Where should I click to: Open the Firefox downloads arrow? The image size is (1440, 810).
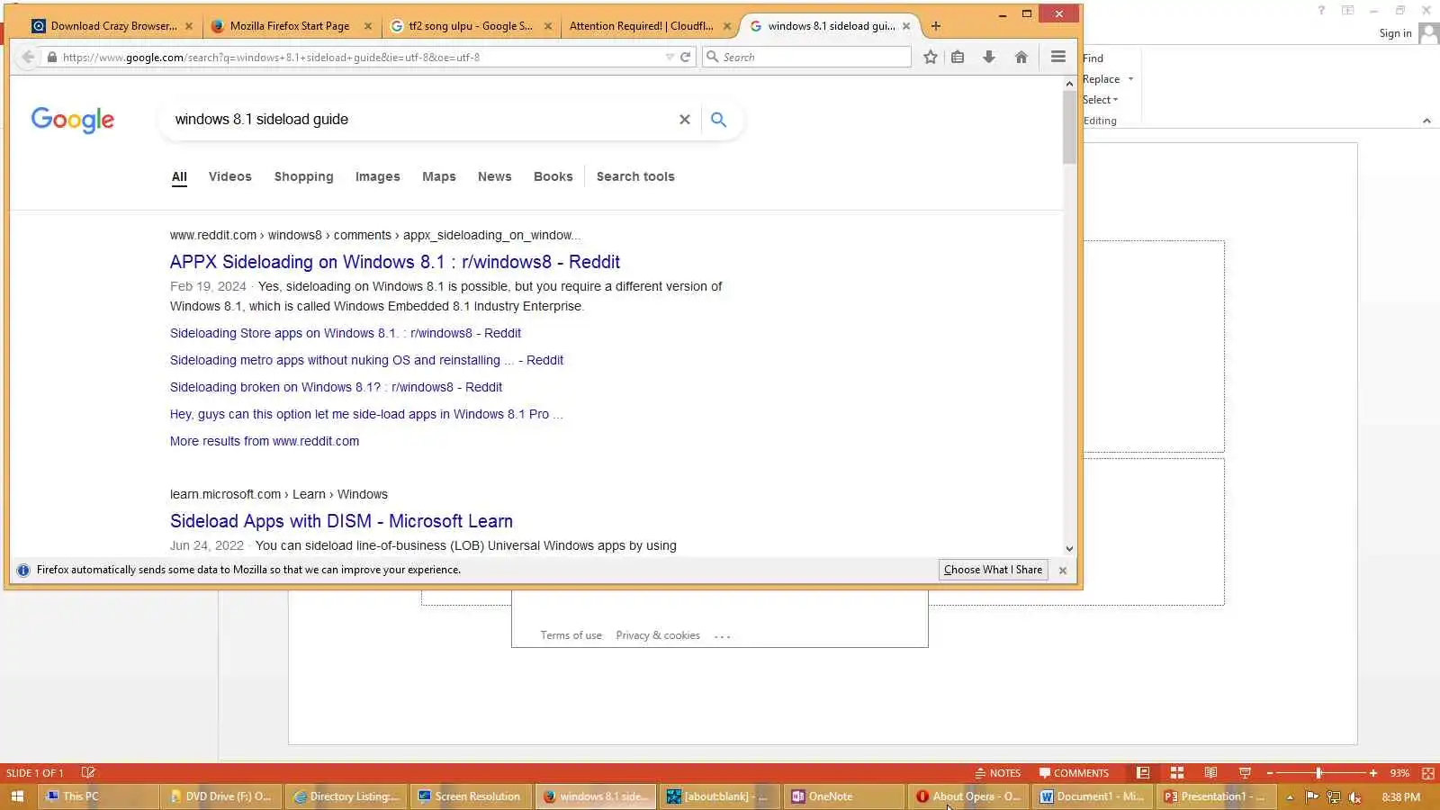coord(989,57)
